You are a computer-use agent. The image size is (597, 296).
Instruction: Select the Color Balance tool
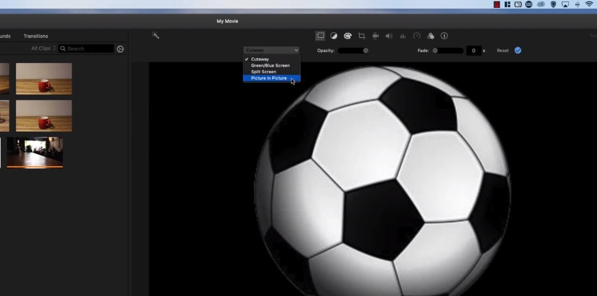point(334,35)
